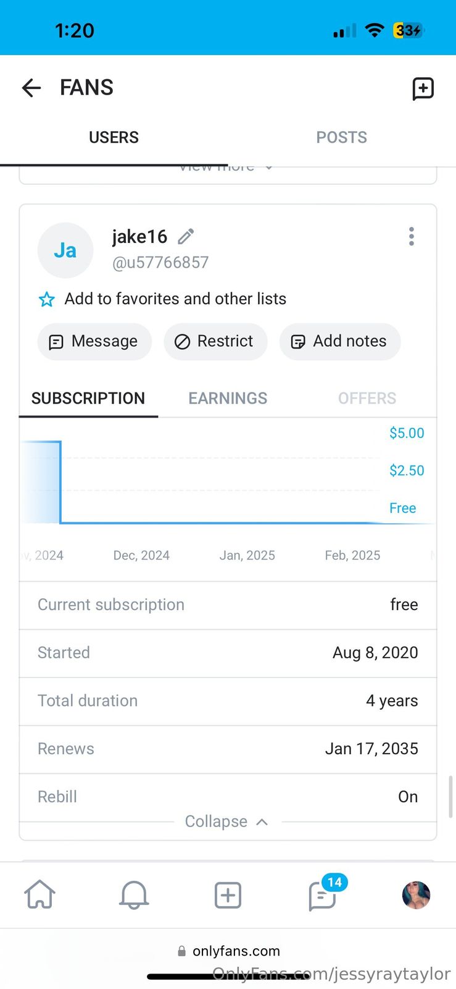
Task: Select the EARNINGS tab
Action: (228, 398)
